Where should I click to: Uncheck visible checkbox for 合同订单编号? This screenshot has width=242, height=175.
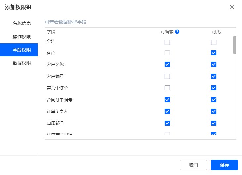coord(214,100)
